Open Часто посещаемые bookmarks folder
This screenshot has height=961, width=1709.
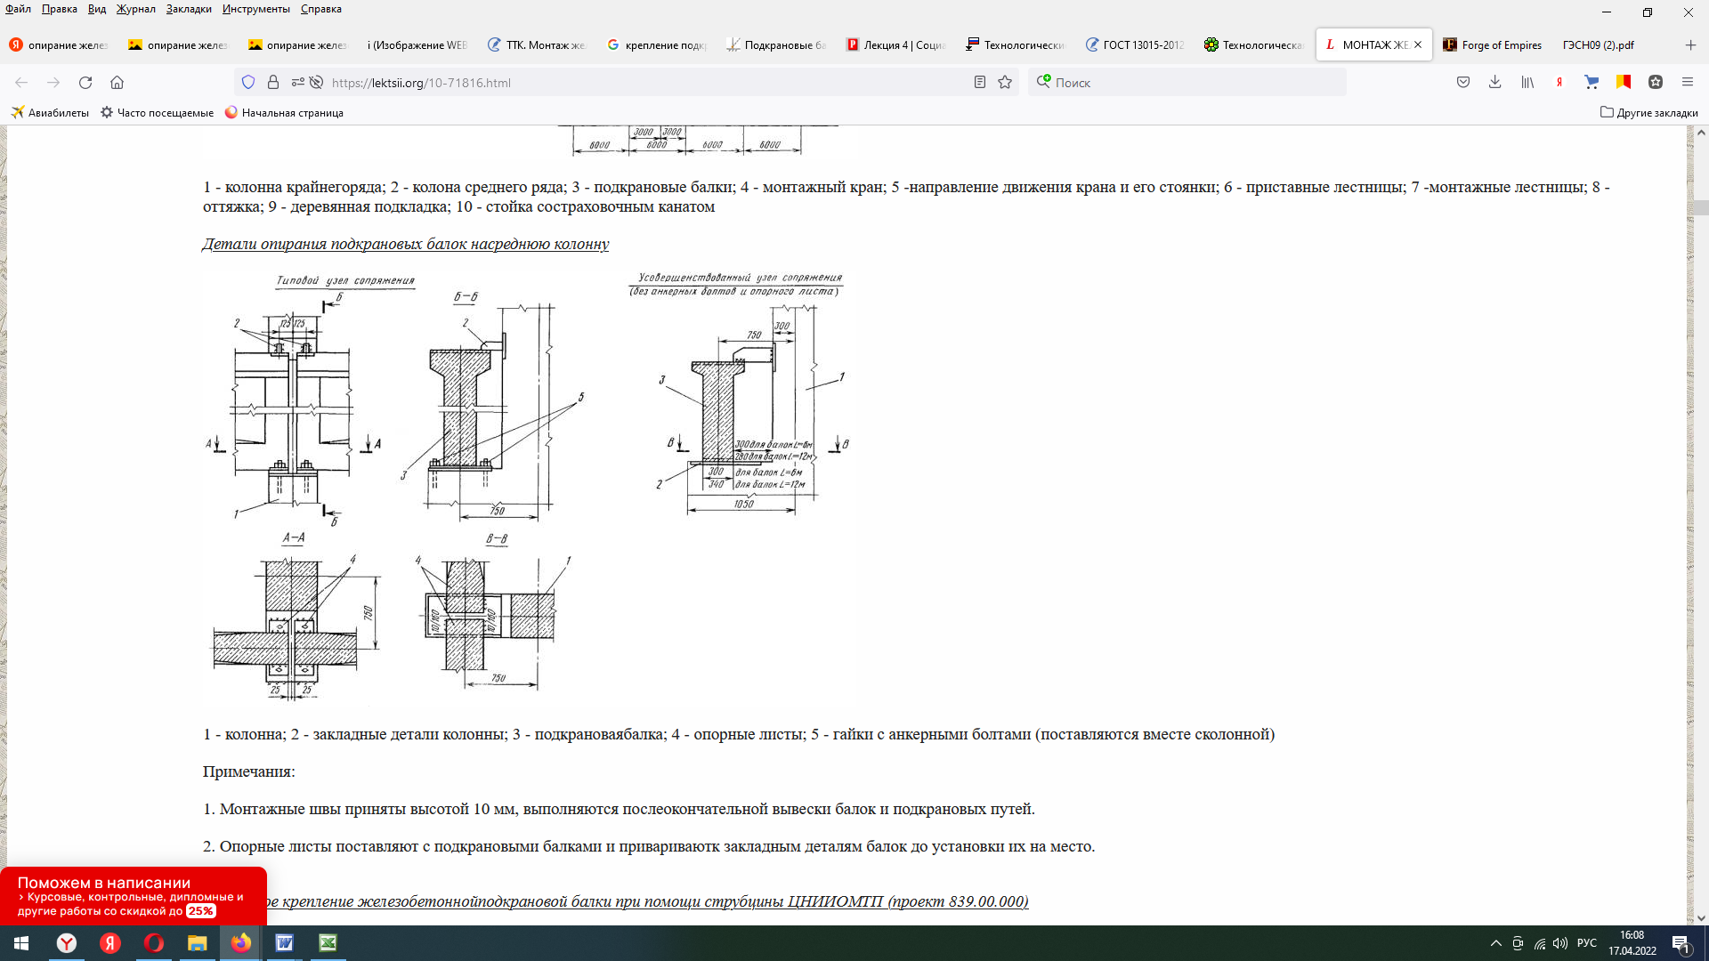[x=157, y=113]
